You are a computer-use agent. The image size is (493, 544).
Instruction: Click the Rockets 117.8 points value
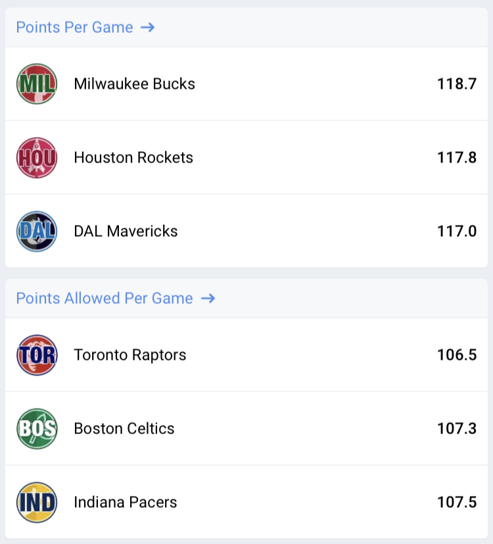coord(456,158)
